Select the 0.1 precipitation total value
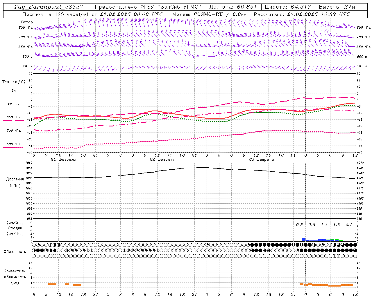This screenshot has height=297, width=372. (349, 225)
